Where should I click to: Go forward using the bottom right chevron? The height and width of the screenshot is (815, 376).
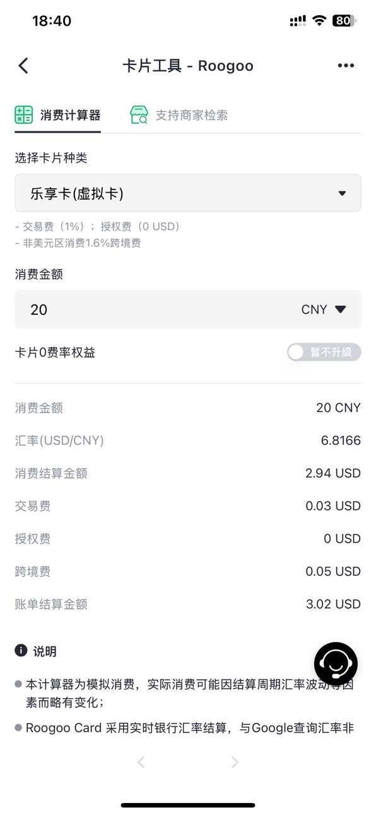235,762
